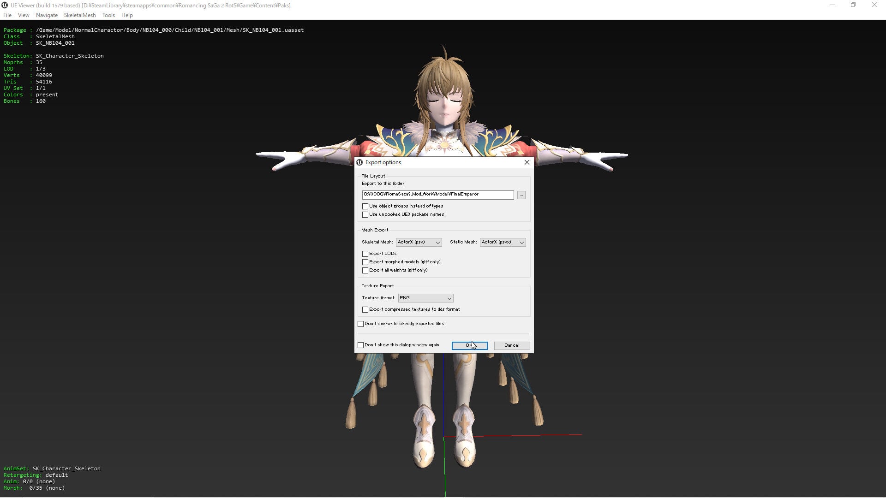Click the Tris value 54116
Screen dimensions: 886x498
44,82
